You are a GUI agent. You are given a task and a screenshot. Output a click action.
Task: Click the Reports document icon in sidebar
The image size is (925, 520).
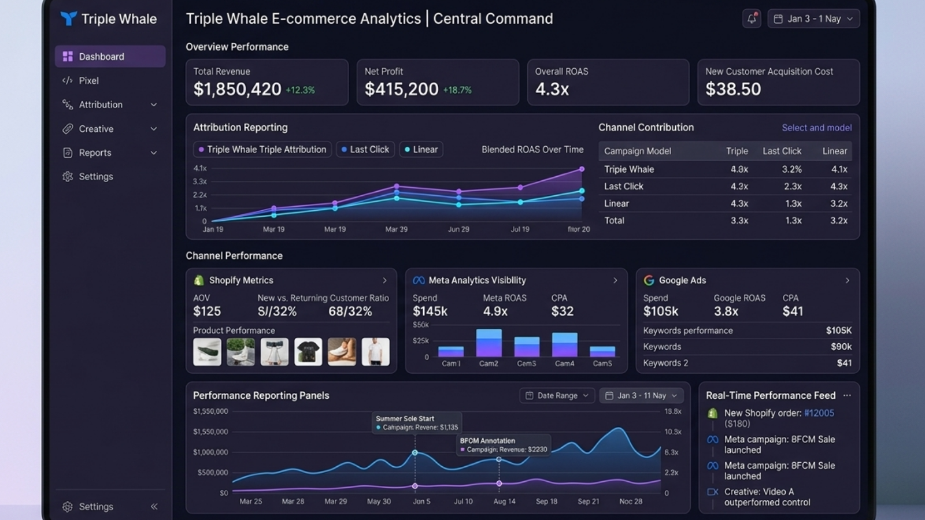(x=68, y=153)
